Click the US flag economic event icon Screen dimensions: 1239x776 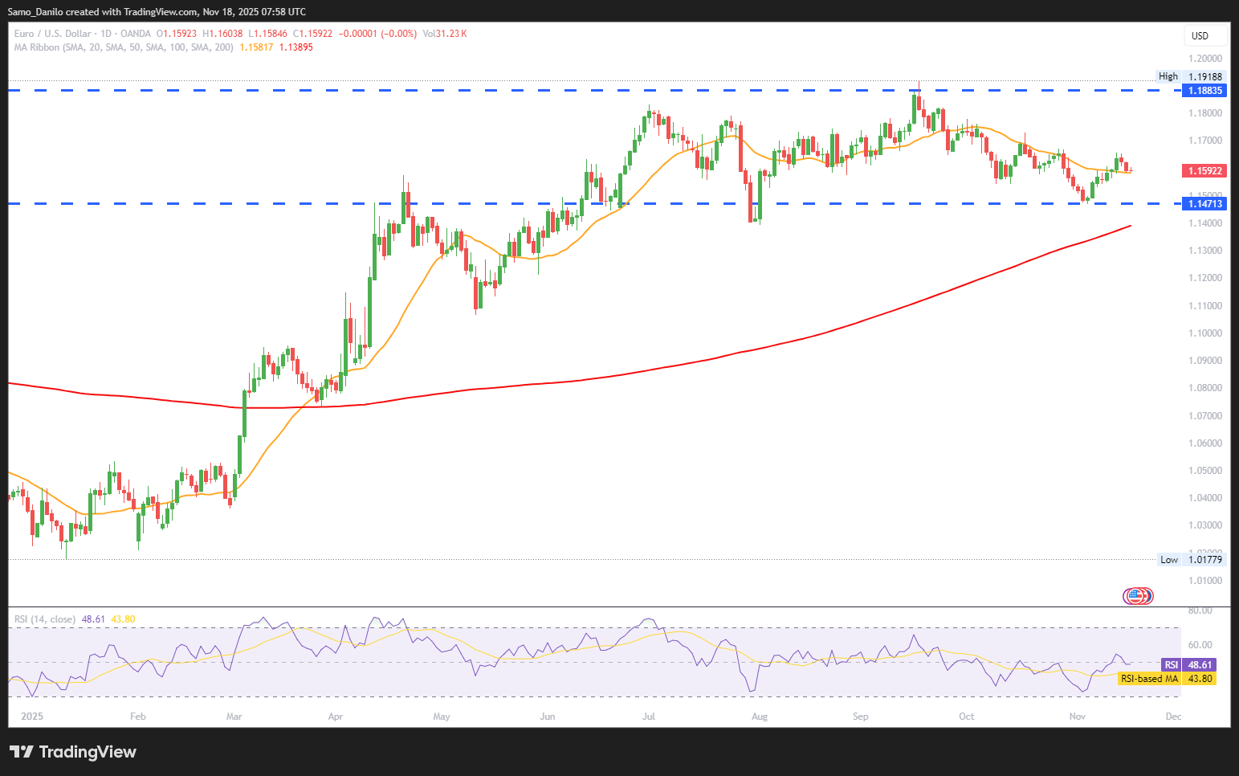click(1137, 595)
